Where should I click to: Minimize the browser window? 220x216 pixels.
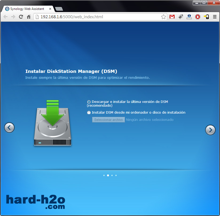[197, 3]
